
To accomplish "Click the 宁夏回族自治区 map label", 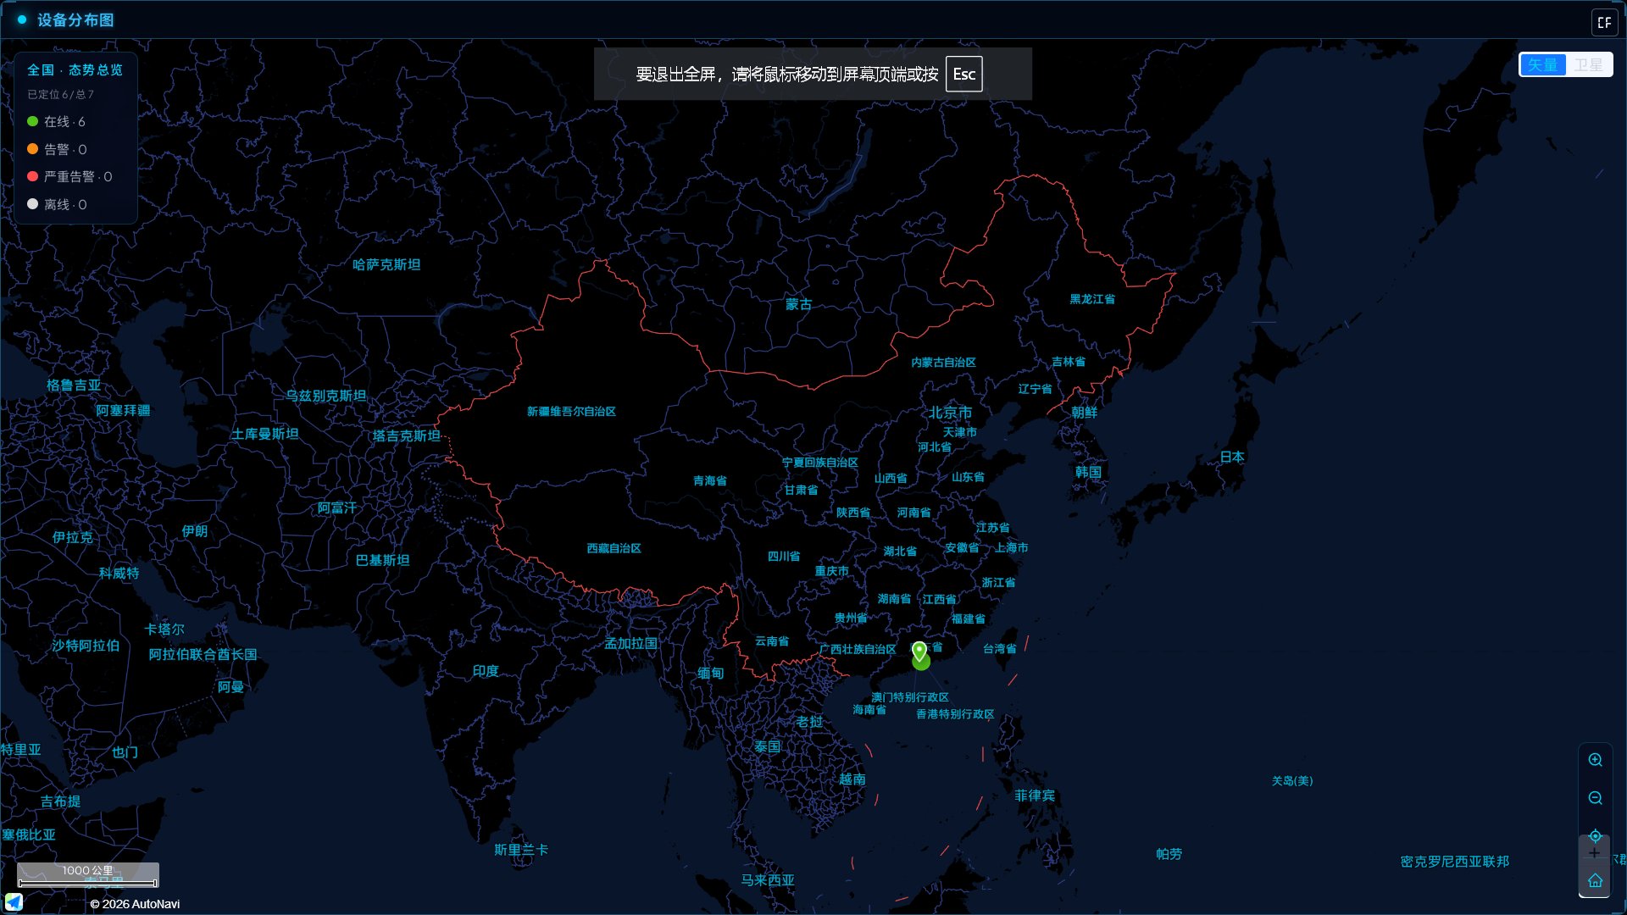I will (820, 463).
